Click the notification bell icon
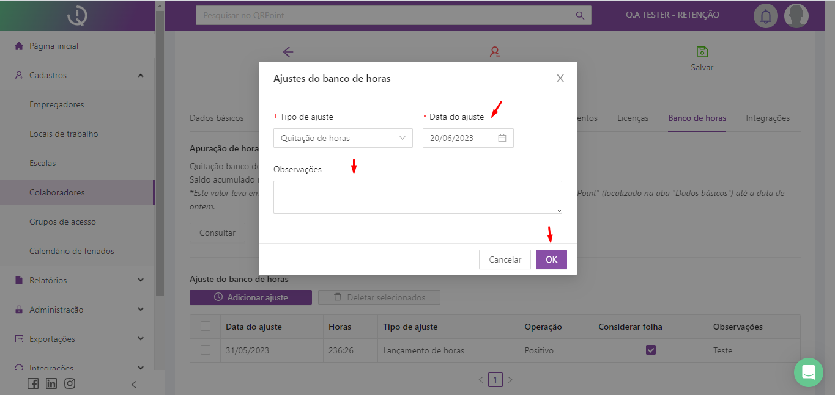 pyautogui.click(x=765, y=16)
